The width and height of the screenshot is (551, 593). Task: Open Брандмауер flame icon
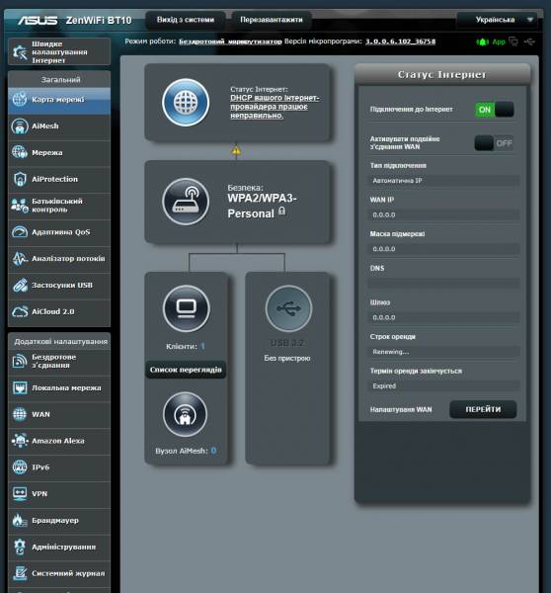[x=20, y=521]
